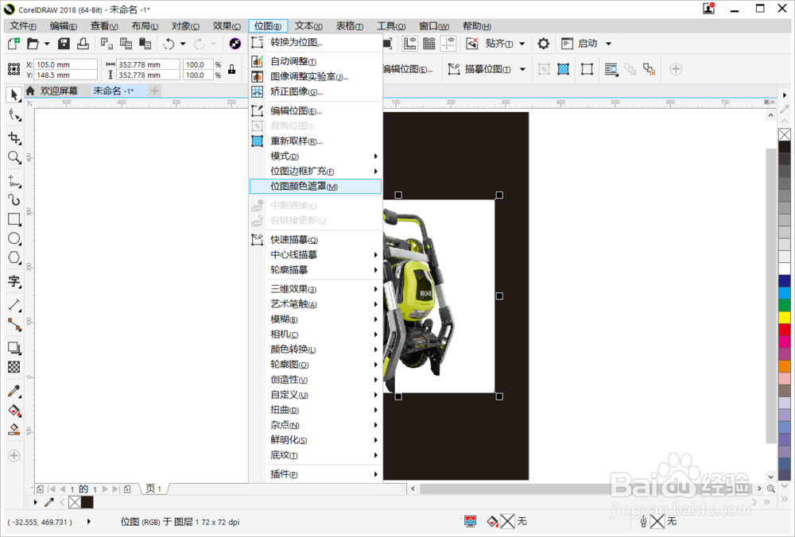Open the Open-file dropdown arrow
Viewport: 795px width, 537px height.
click(47, 44)
